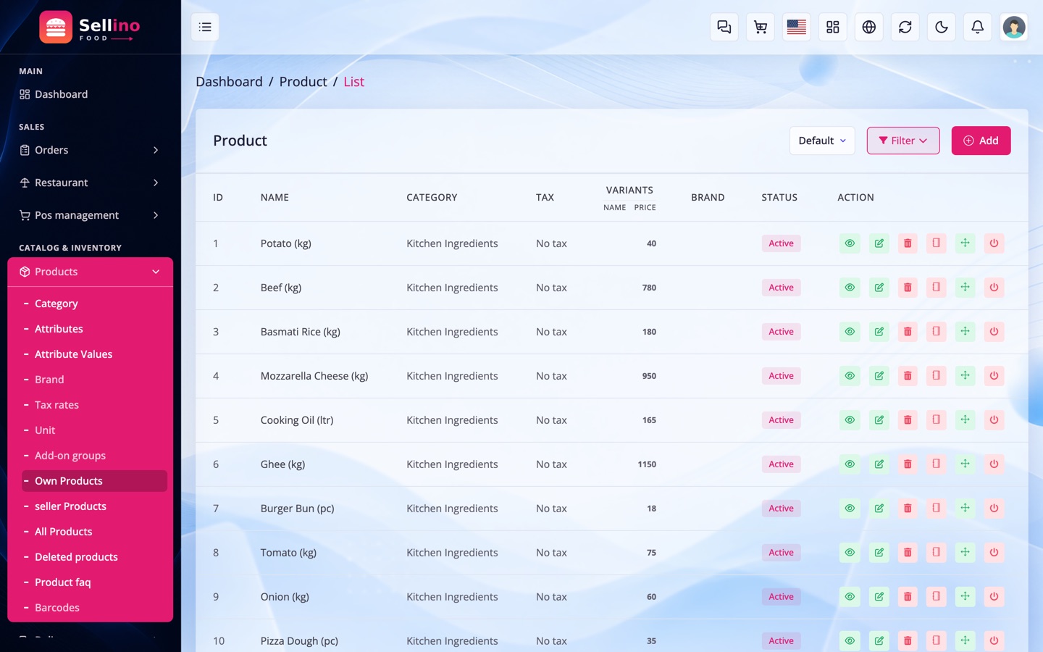This screenshot has height=652, width=1043.
Task: Expand the Restaurant sidebar menu
Action: [90, 183]
